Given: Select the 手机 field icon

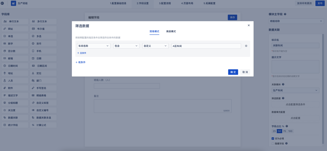Looking at the screenshot, I should pyautogui.click(x=33, y=51).
